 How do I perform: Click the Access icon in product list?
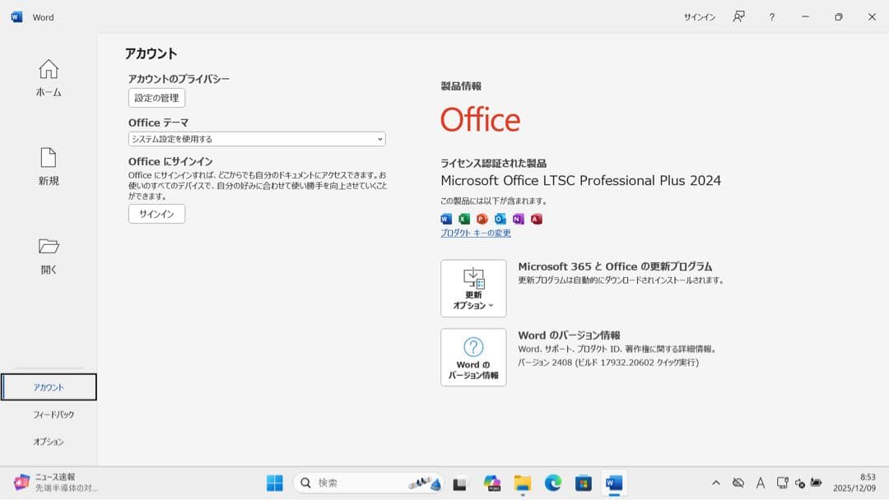coord(536,218)
